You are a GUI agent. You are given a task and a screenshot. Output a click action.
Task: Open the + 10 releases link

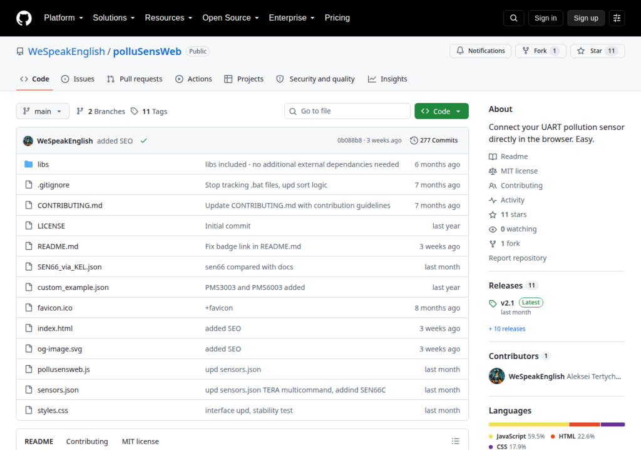[x=507, y=329]
